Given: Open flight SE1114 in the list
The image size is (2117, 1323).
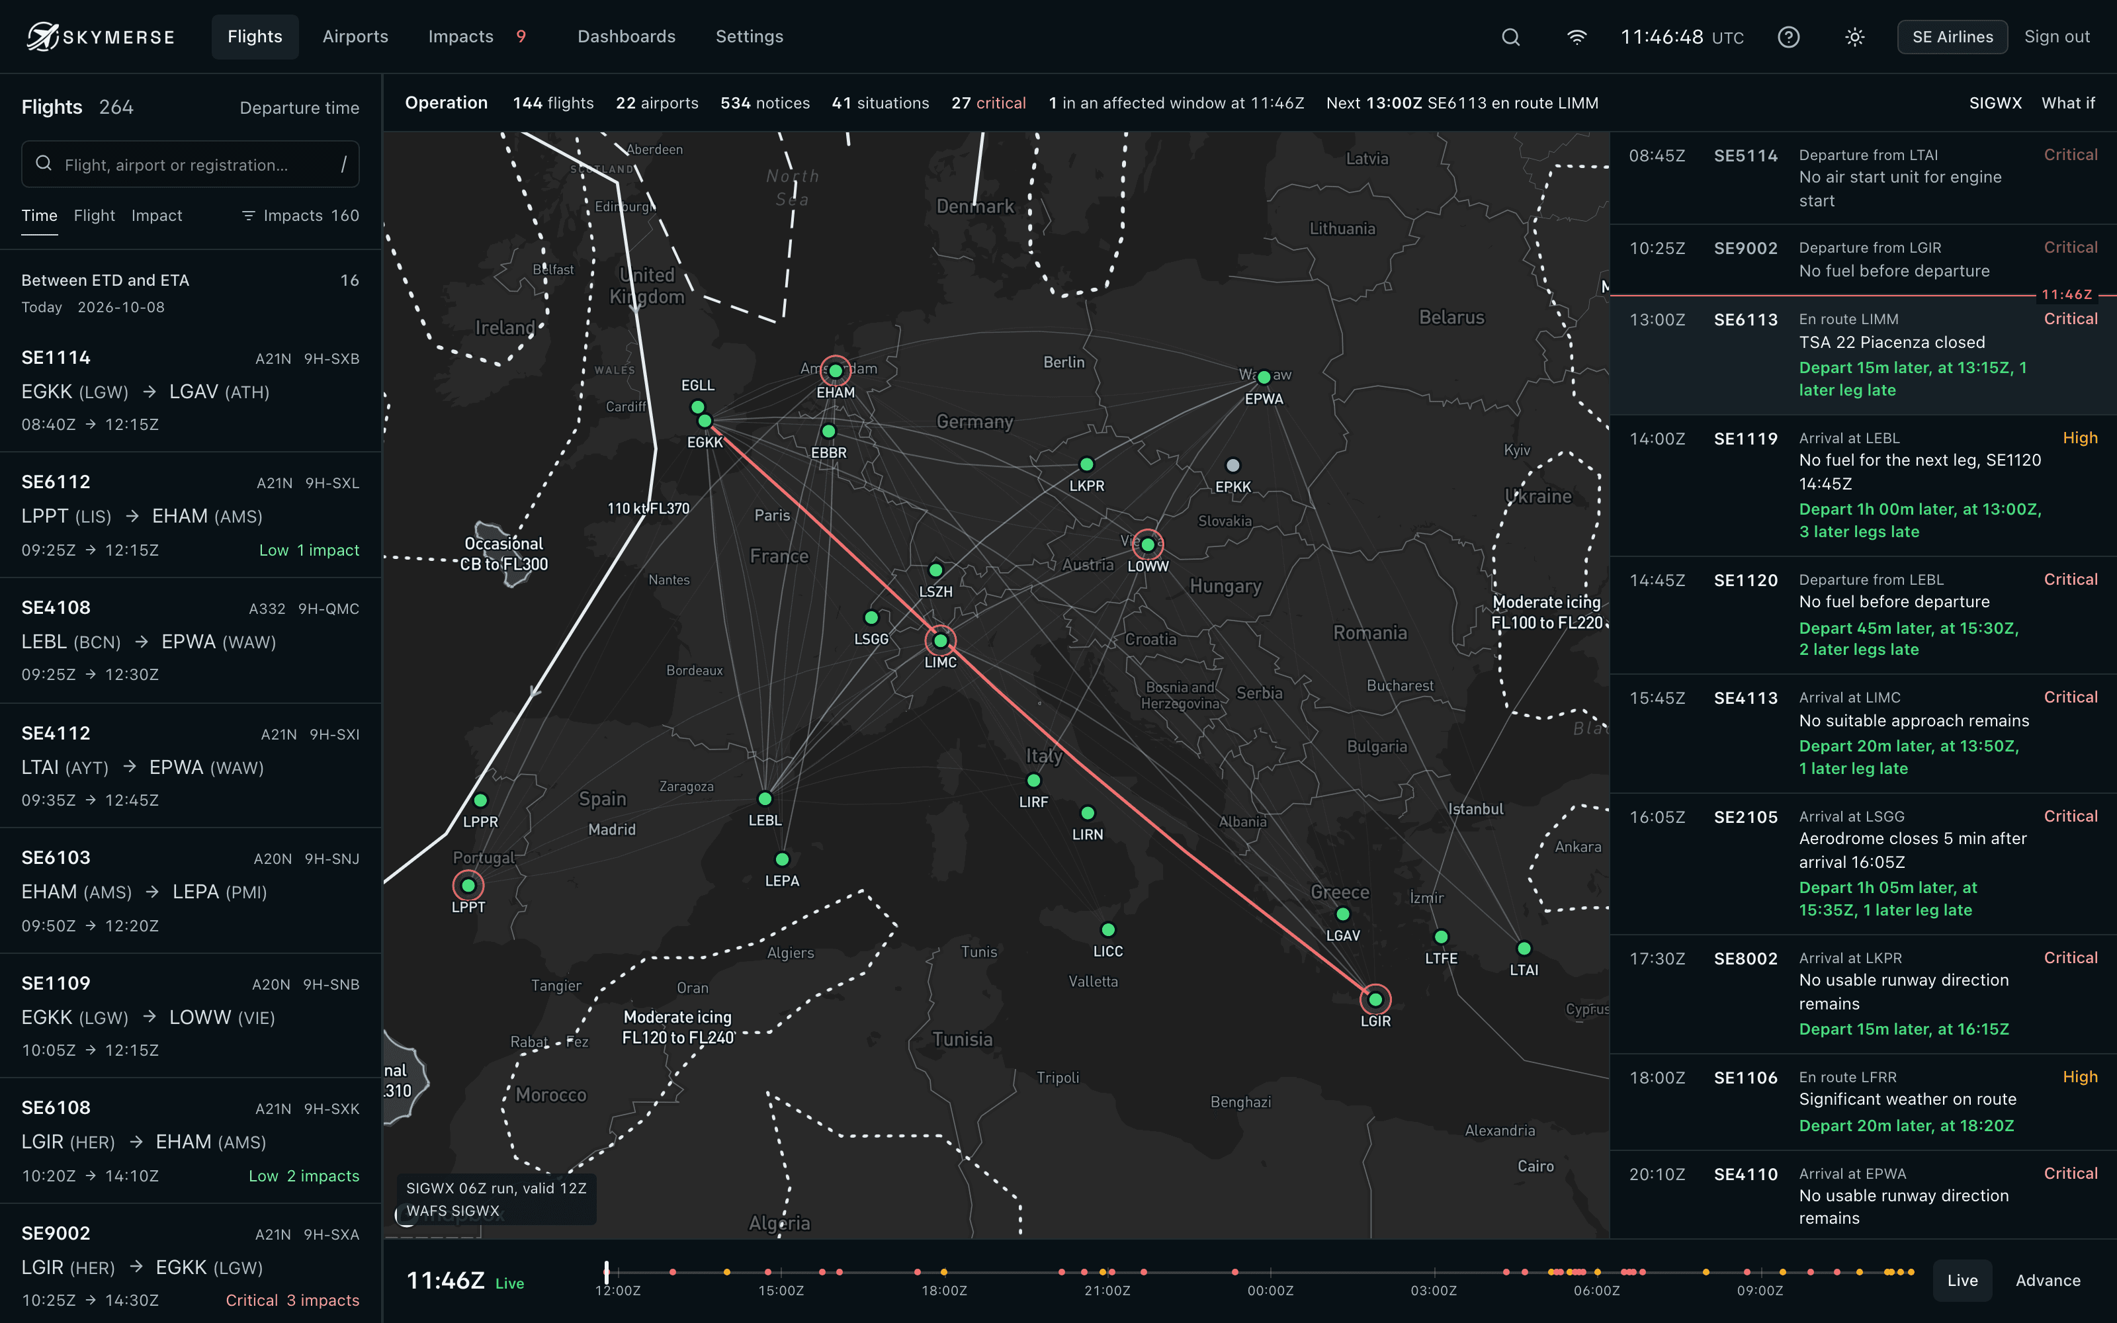Looking at the screenshot, I should (x=190, y=390).
